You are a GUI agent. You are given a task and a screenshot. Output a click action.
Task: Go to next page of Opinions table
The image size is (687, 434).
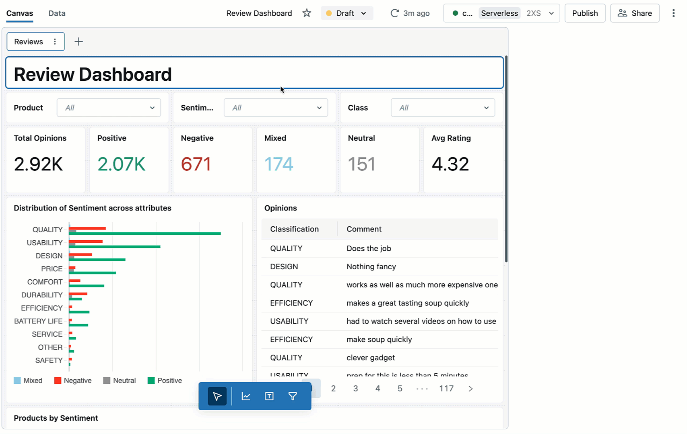(x=470, y=389)
